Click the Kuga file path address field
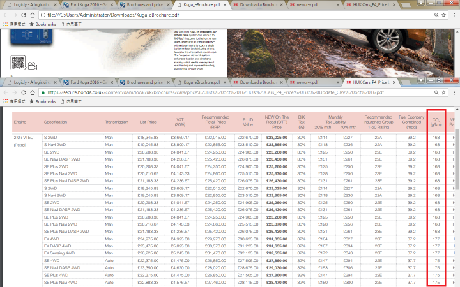The width and height of the screenshot is (460, 287). click(236, 15)
